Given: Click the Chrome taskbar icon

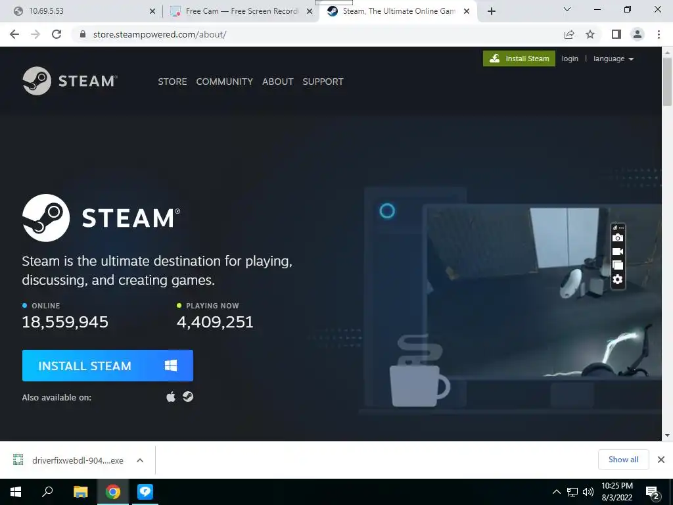Looking at the screenshot, I should coord(113,492).
